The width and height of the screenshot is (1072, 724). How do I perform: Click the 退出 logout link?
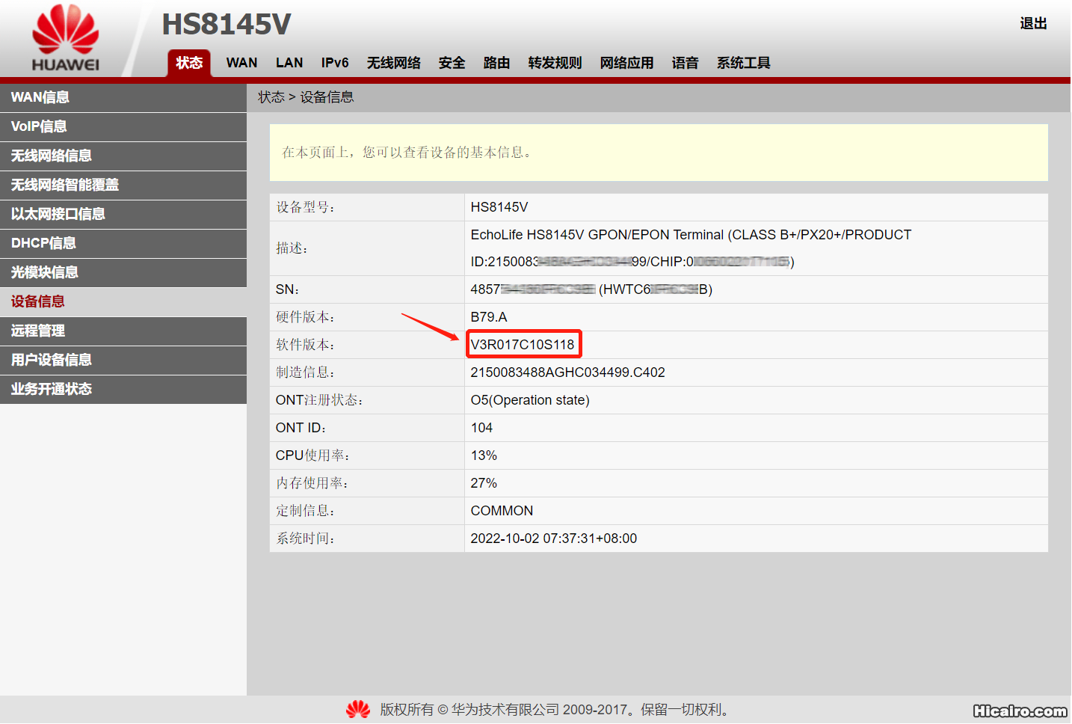1033,23
